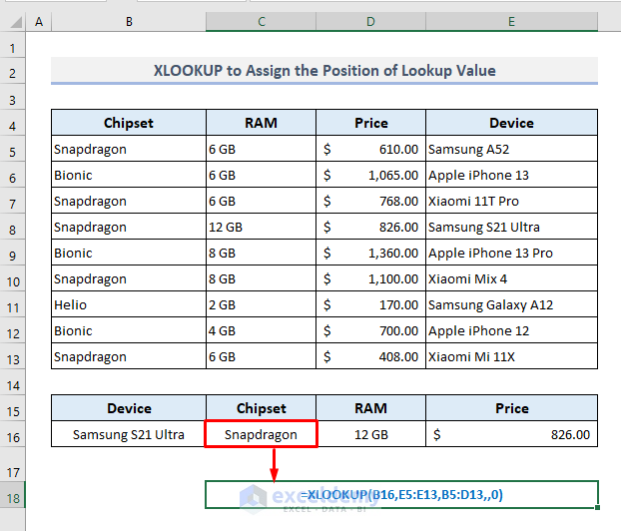
Task: Select the Snapdragon cell in row 13
Action: [x=129, y=356]
